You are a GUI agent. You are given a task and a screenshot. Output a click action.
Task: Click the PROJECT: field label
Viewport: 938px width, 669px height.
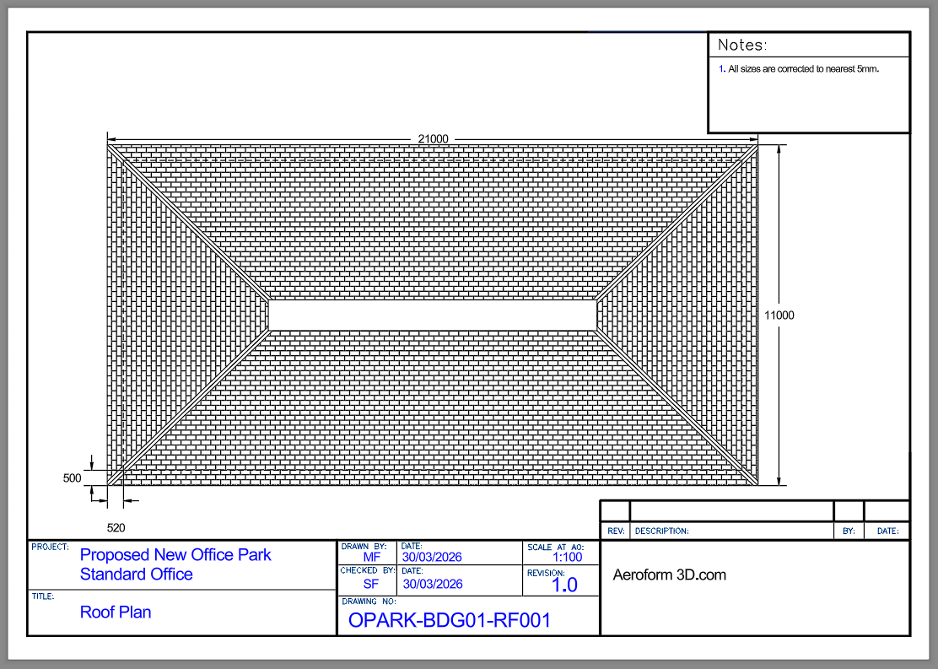[x=51, y=547]
